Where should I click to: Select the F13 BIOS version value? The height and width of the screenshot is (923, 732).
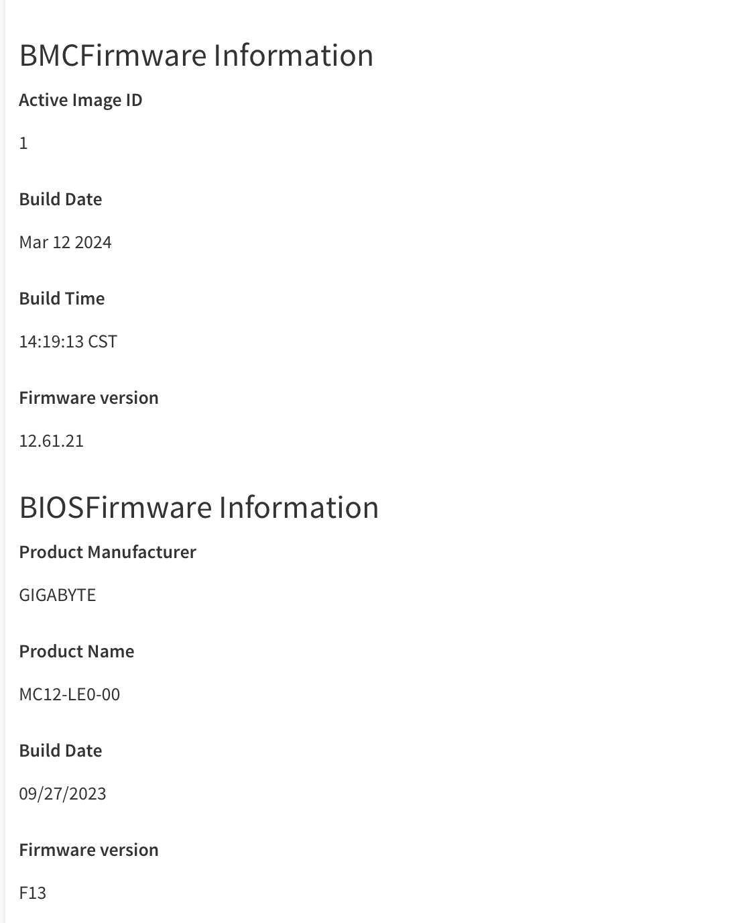(x=33, y=893)
